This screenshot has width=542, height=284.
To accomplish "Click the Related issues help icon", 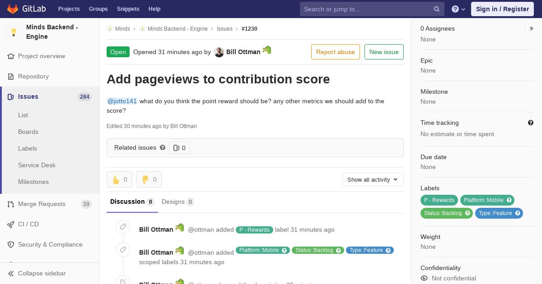I will 163,147.
